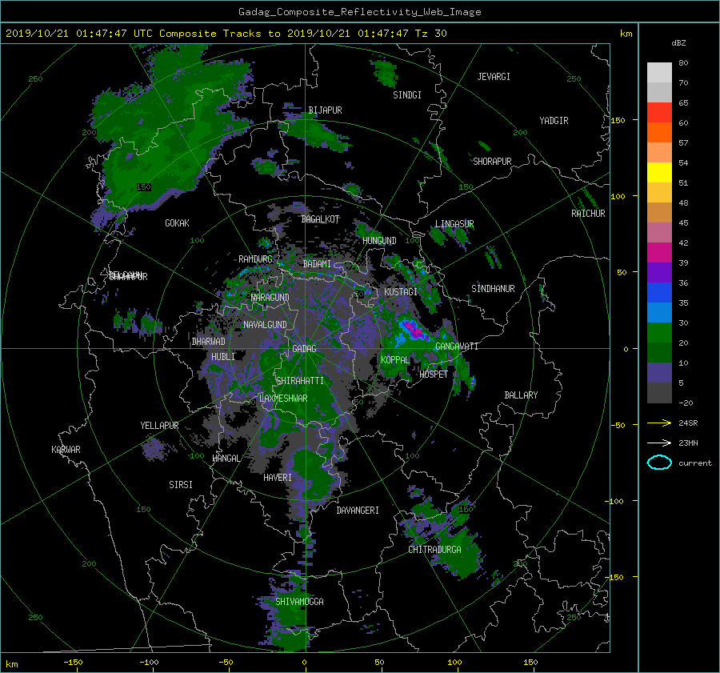Select the blue 36-35 dBZ swatch
Screen dimensions: 720x673
(659, 293)
